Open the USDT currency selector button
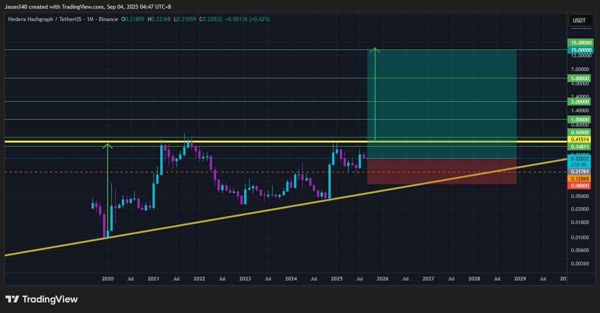Image resolution: width=600 pixels, height=313 pixels. tap(580, 21)
